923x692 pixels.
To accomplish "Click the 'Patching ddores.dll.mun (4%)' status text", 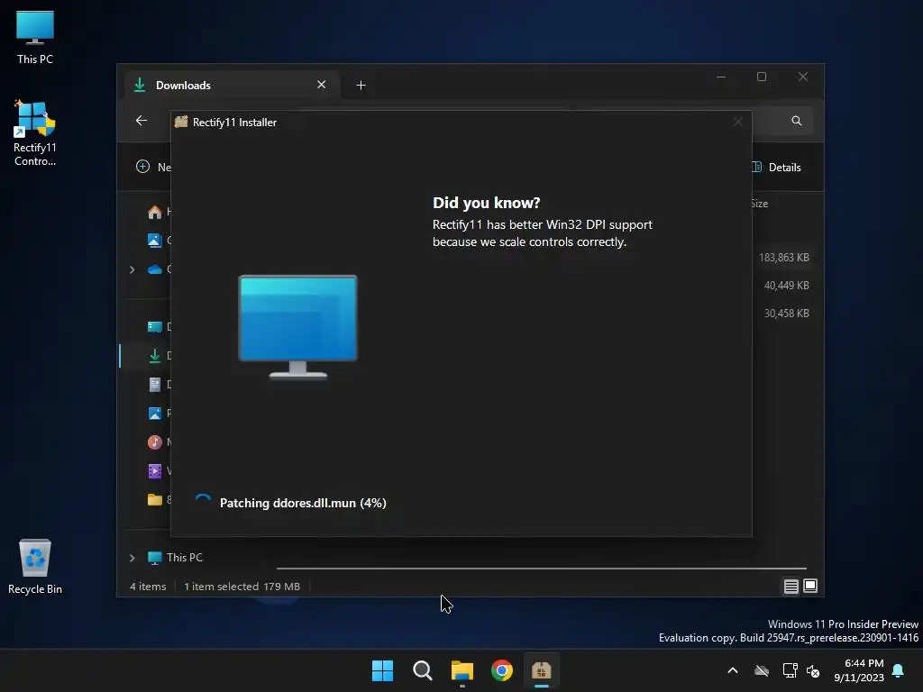I will click(303, 503).
